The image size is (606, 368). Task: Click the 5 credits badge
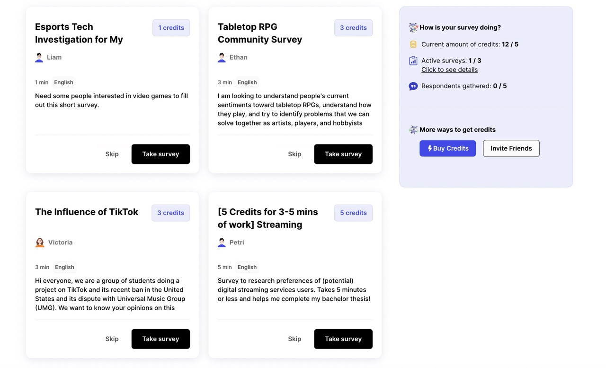353,213
